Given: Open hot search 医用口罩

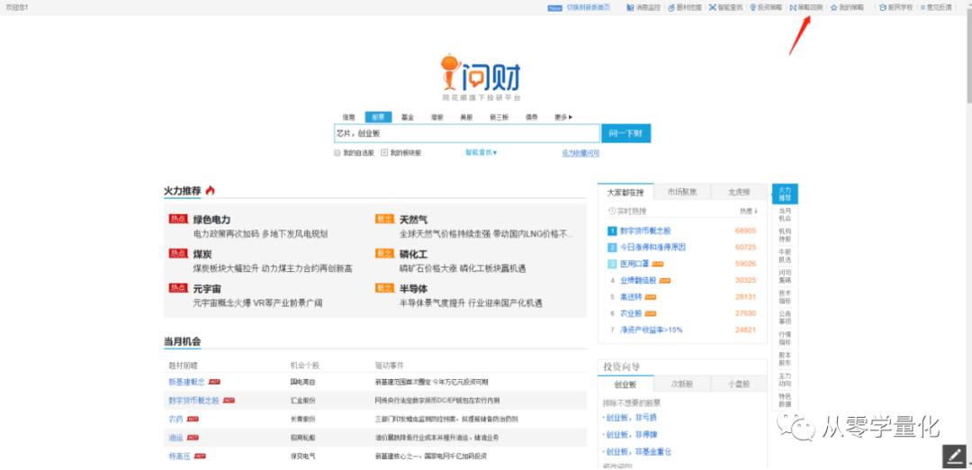Looking at the screenshot, I should point(635,264).
